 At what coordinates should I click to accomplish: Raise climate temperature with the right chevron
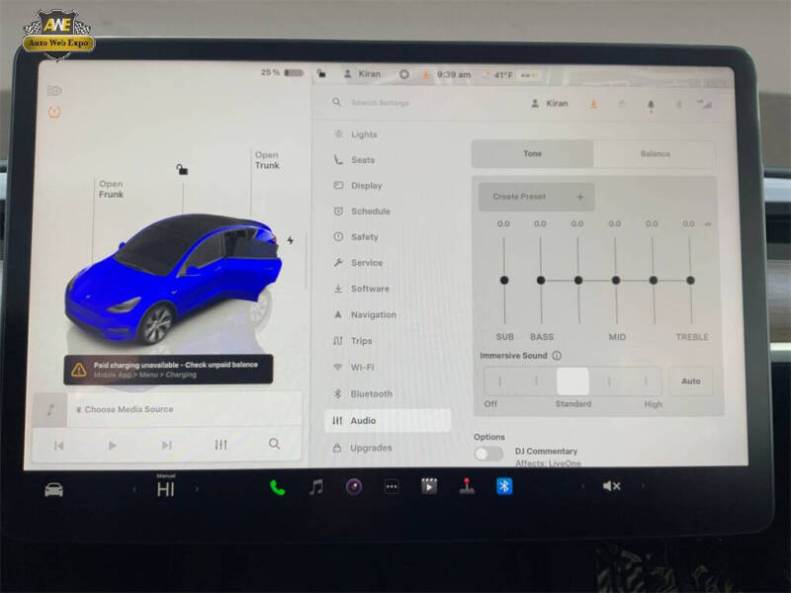(x=194, y=486)
